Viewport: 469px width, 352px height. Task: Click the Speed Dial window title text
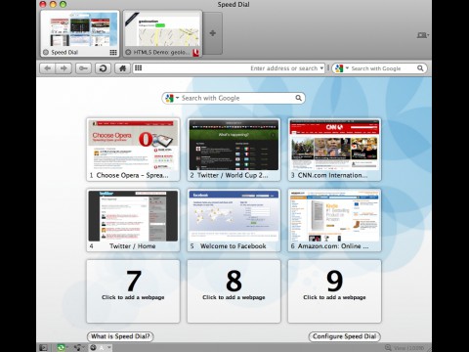click(234, 5)
